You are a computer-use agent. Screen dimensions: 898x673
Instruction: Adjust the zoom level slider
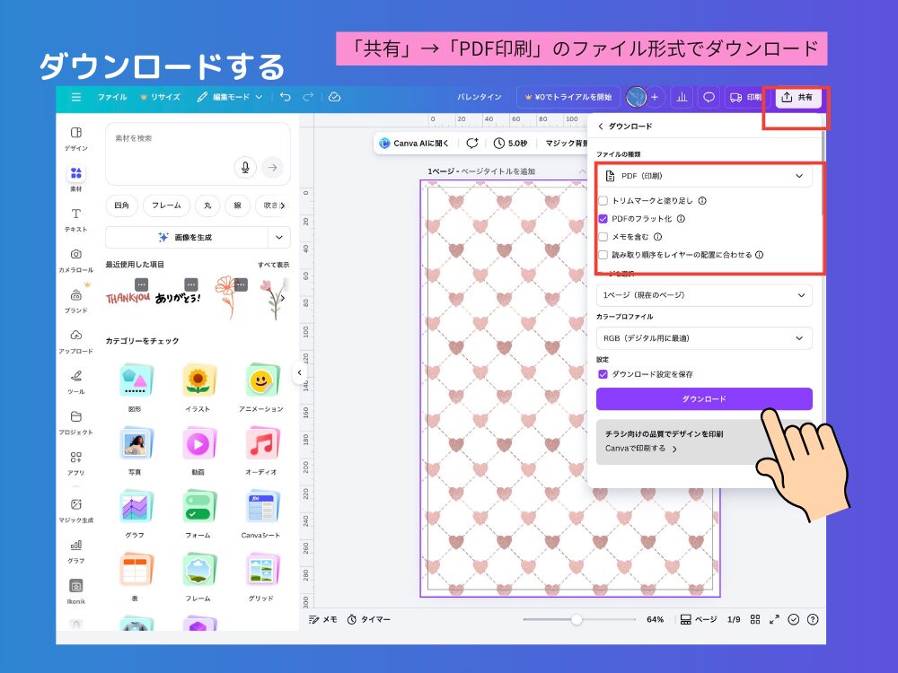577,619
